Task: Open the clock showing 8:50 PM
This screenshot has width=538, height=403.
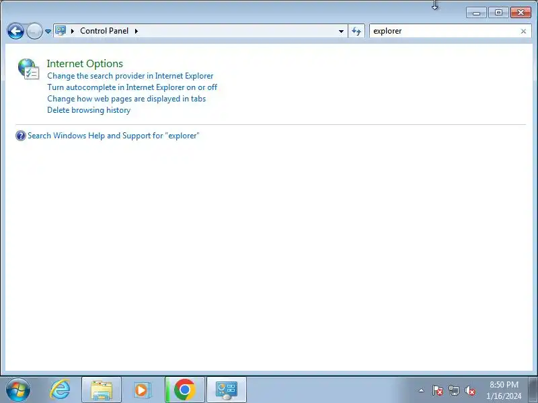Action: 504,390
